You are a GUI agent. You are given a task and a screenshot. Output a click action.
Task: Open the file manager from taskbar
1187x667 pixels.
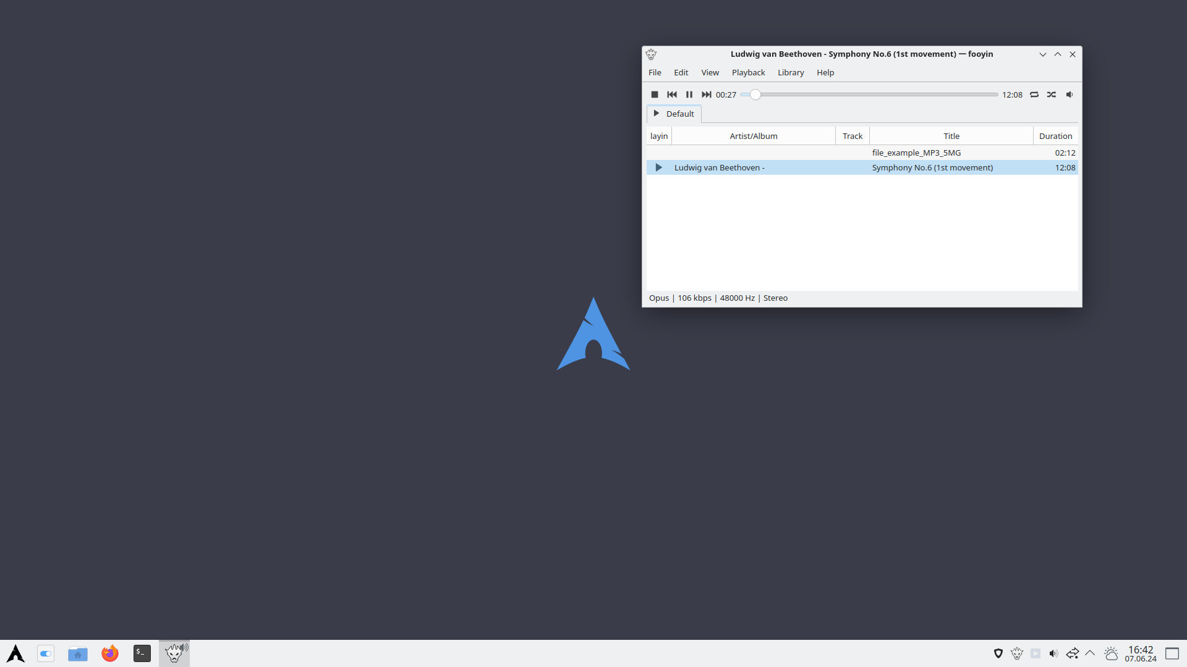pyautogui.click(x=78, y=653)
